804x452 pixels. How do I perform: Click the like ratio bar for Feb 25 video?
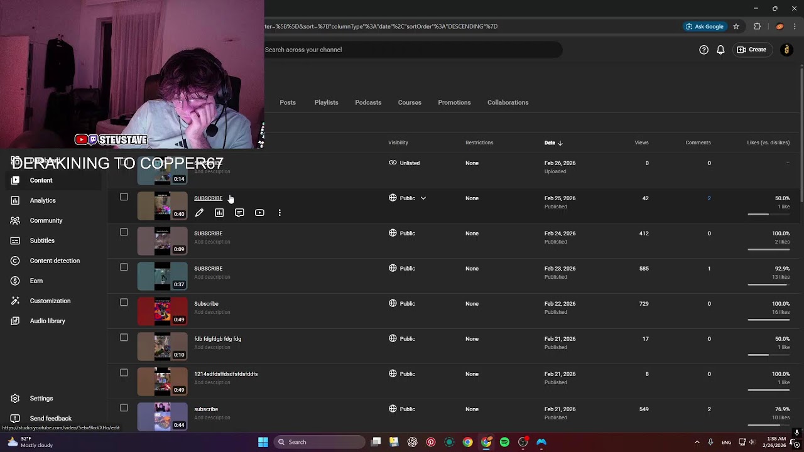tap(768, 214)
